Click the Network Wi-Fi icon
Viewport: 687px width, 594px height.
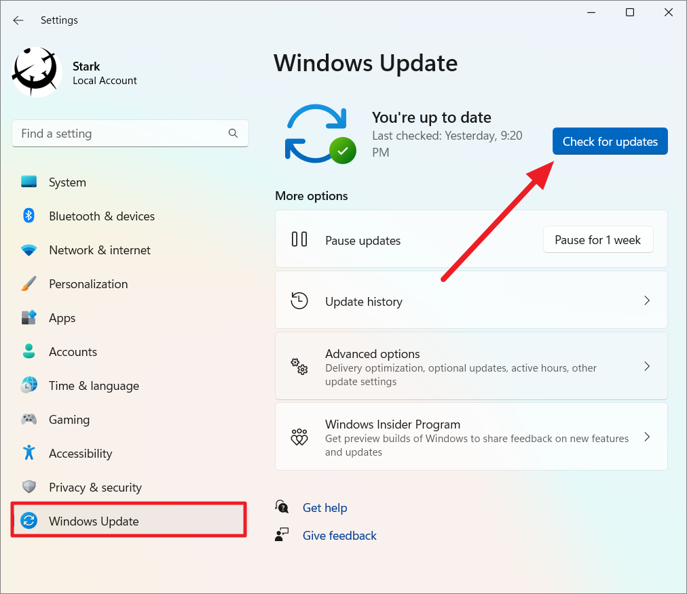pyautogui.click(x=29, y=250)
